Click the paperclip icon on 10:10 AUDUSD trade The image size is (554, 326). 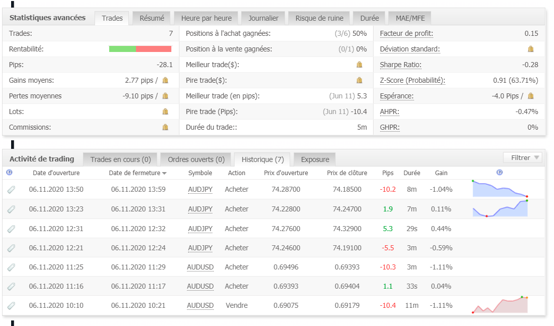[x=12, y=306]
